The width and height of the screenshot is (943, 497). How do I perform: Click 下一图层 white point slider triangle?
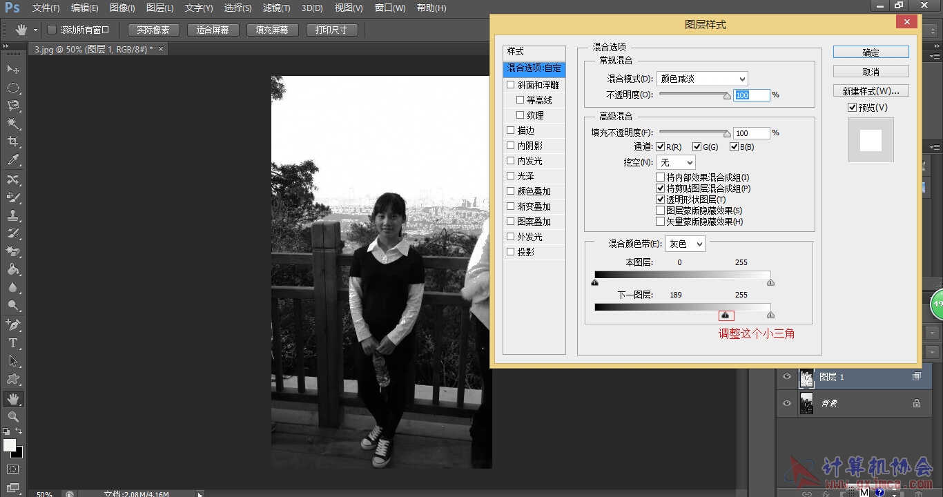[x=771, y=315]
